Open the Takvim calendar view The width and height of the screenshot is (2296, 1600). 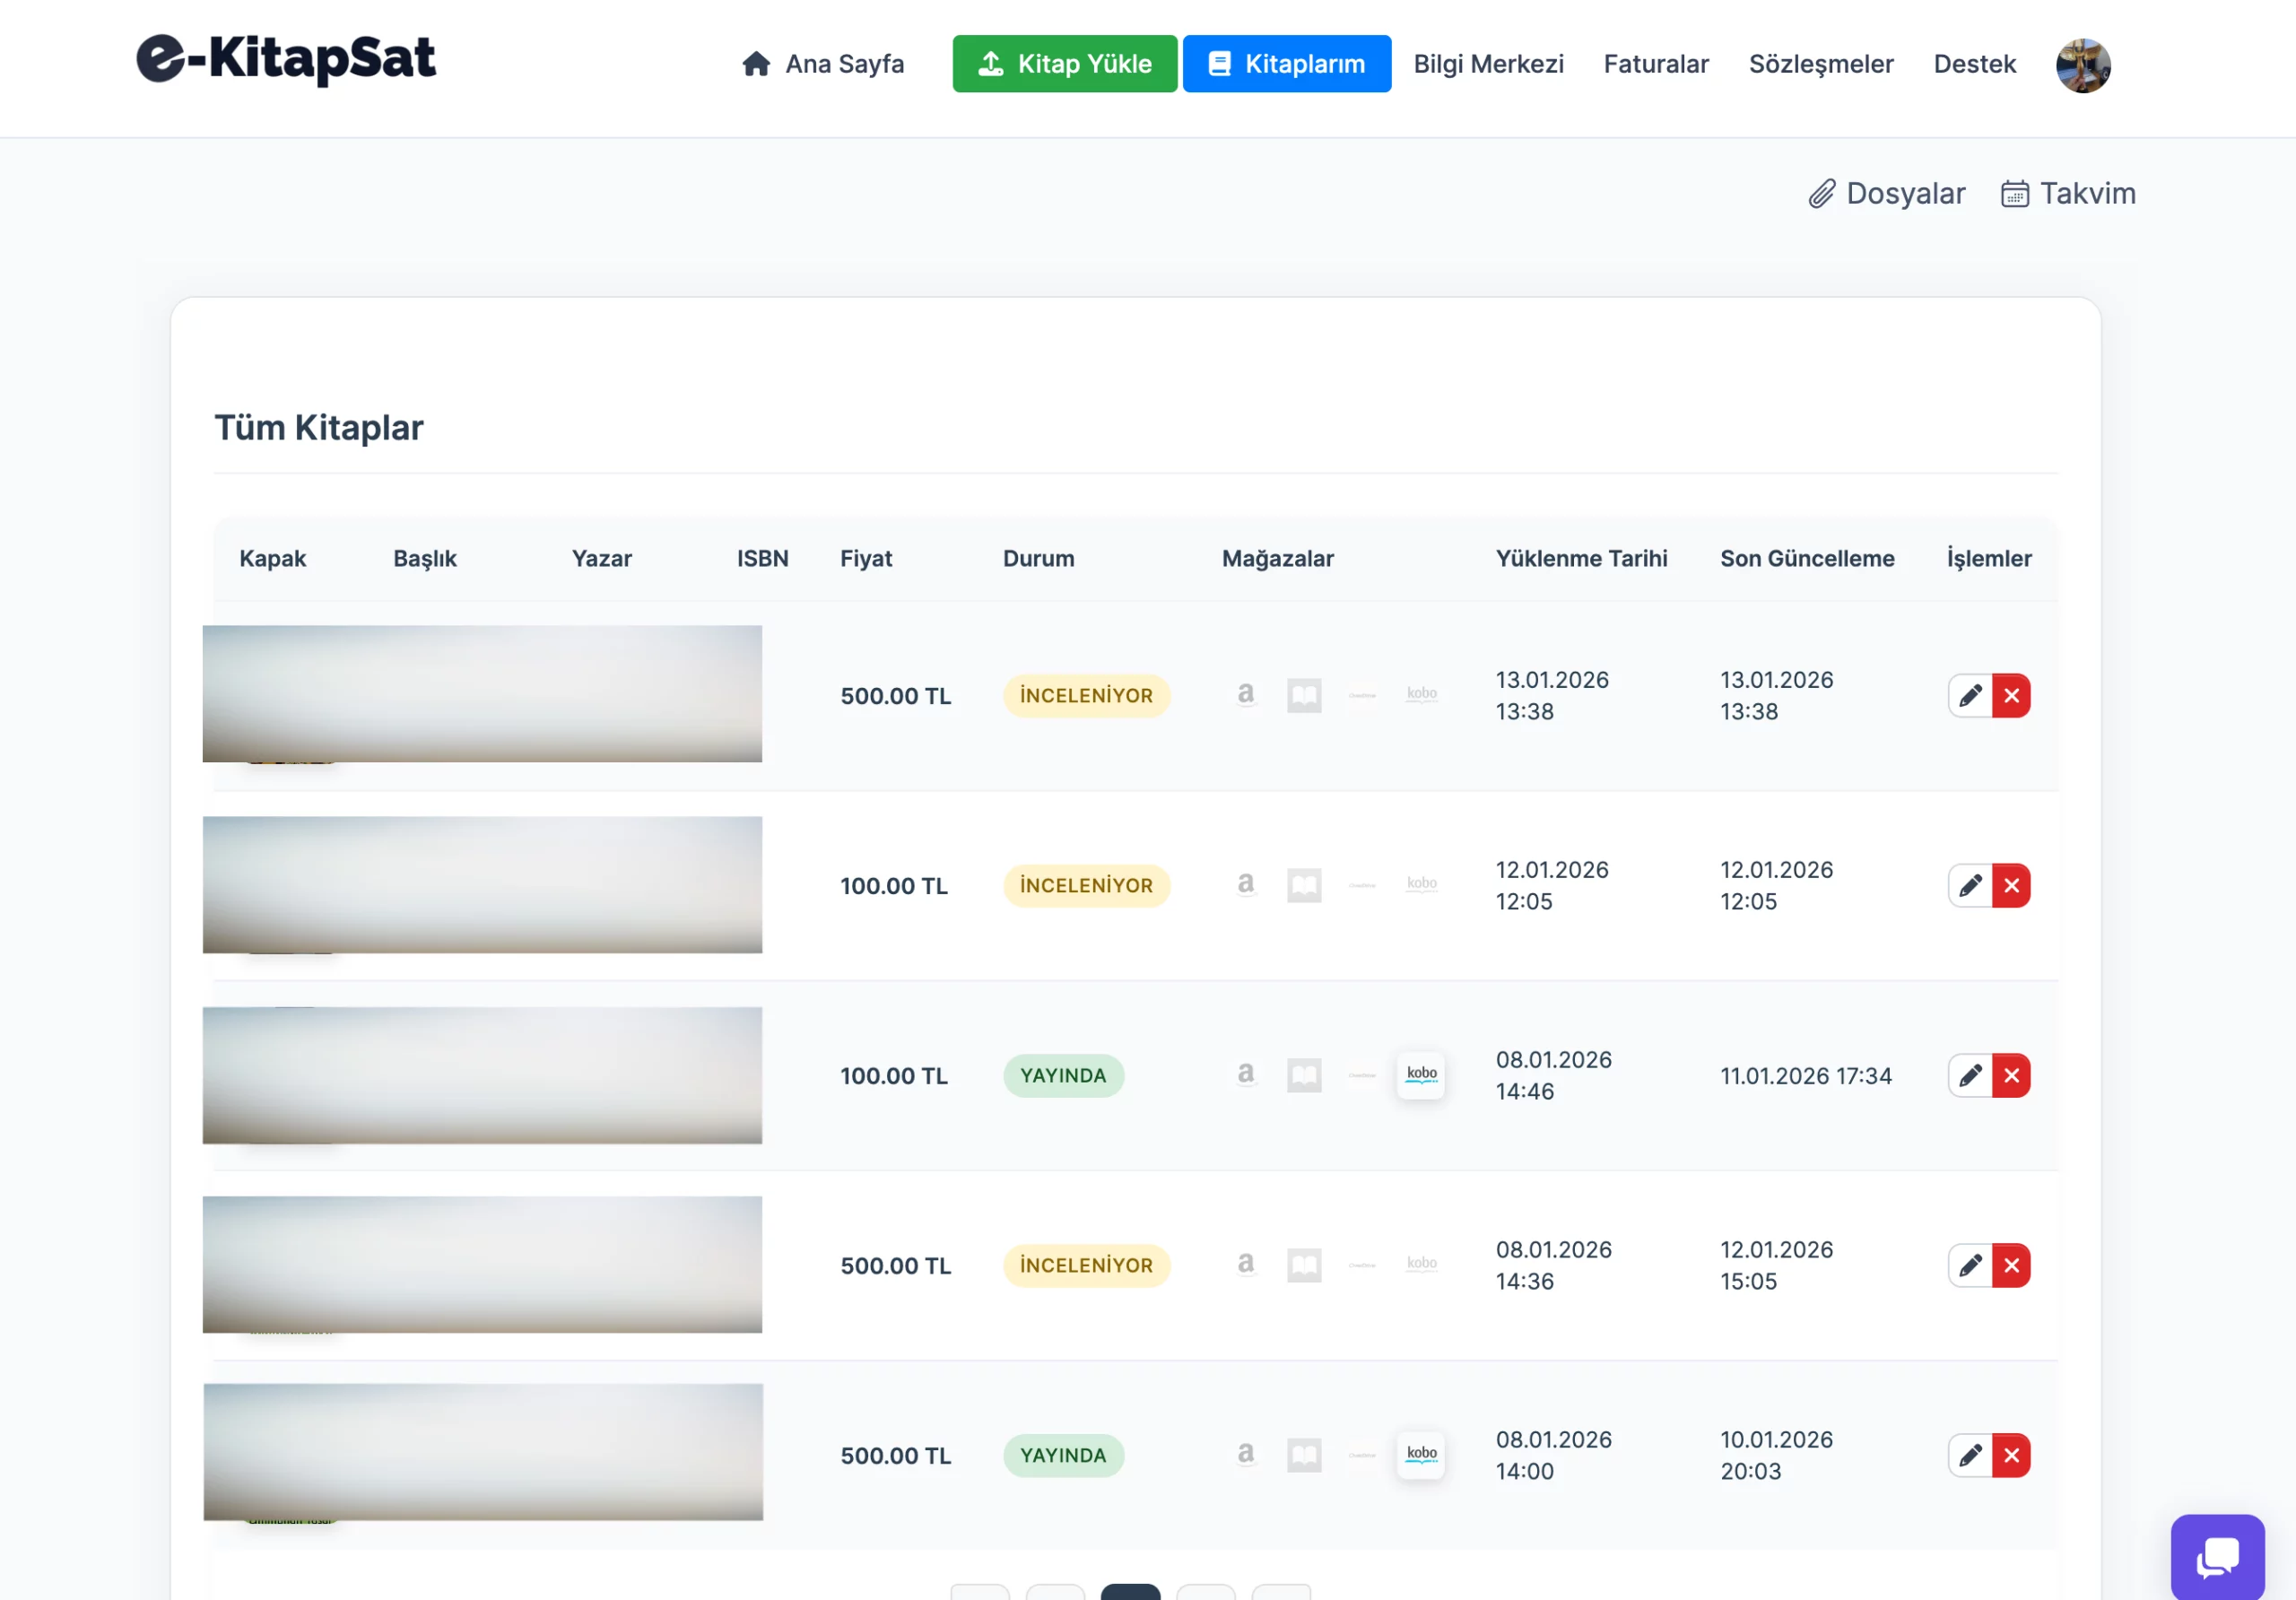pyautogui.click(x=2067, y=193)
